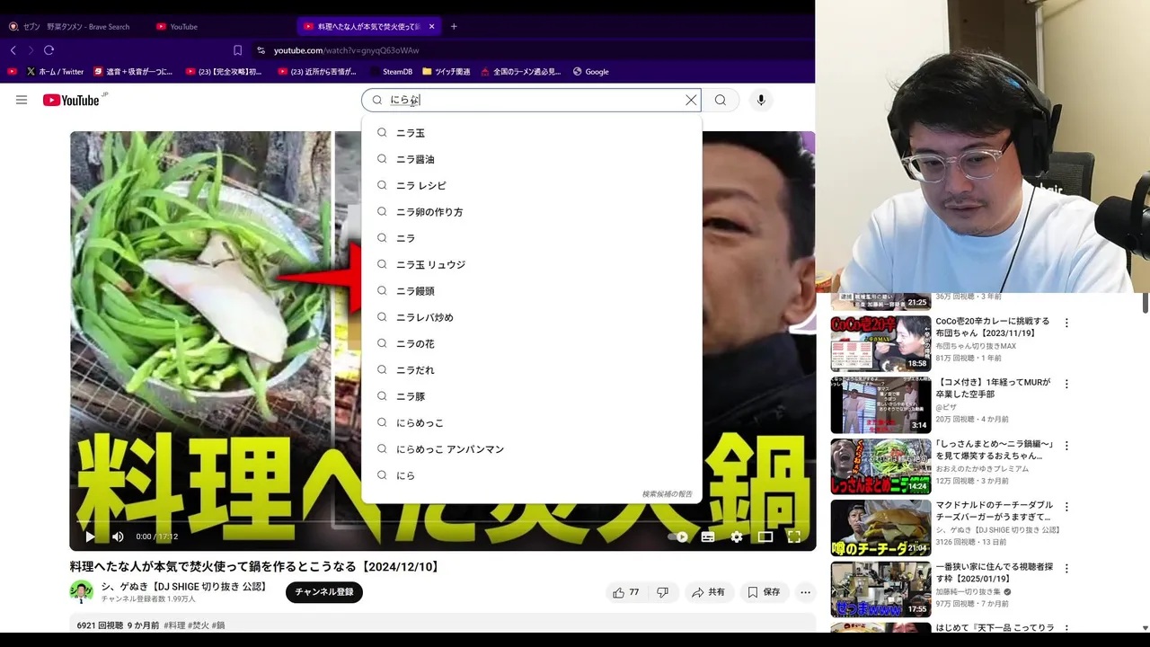Select the ニラ豚 suggestion
This screenshot has height=647, width=1150.
(531, 396)
